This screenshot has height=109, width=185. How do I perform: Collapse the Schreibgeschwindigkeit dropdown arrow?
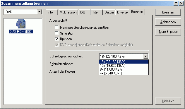(146, 56)
